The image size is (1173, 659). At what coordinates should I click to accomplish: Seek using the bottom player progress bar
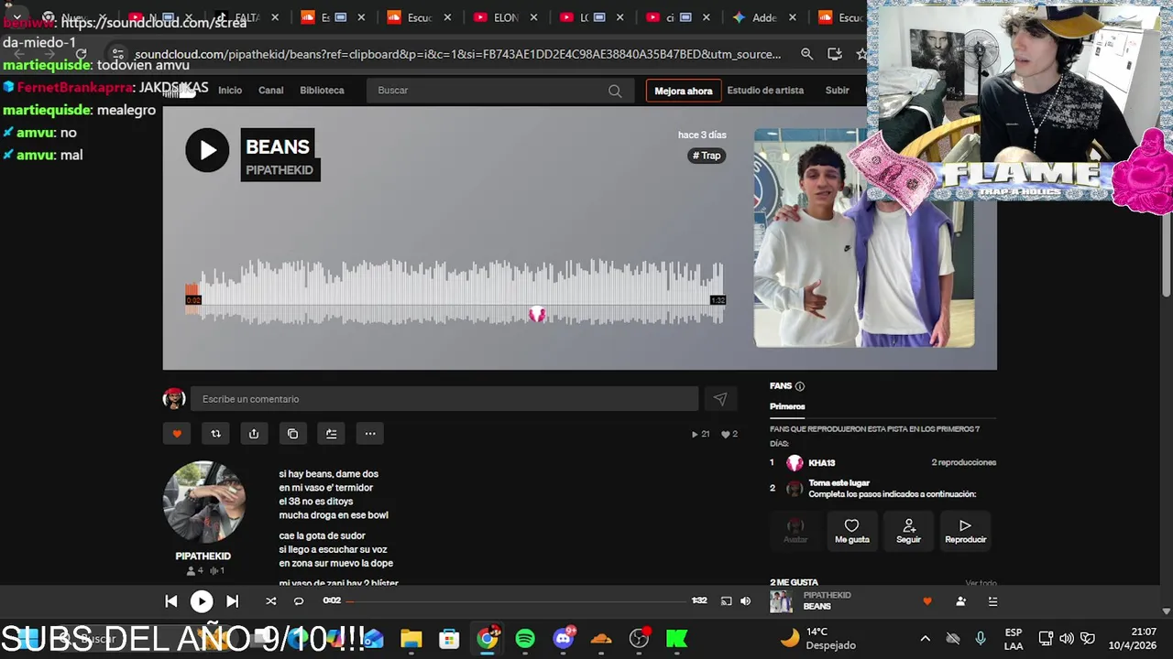[x=518, y=601]
